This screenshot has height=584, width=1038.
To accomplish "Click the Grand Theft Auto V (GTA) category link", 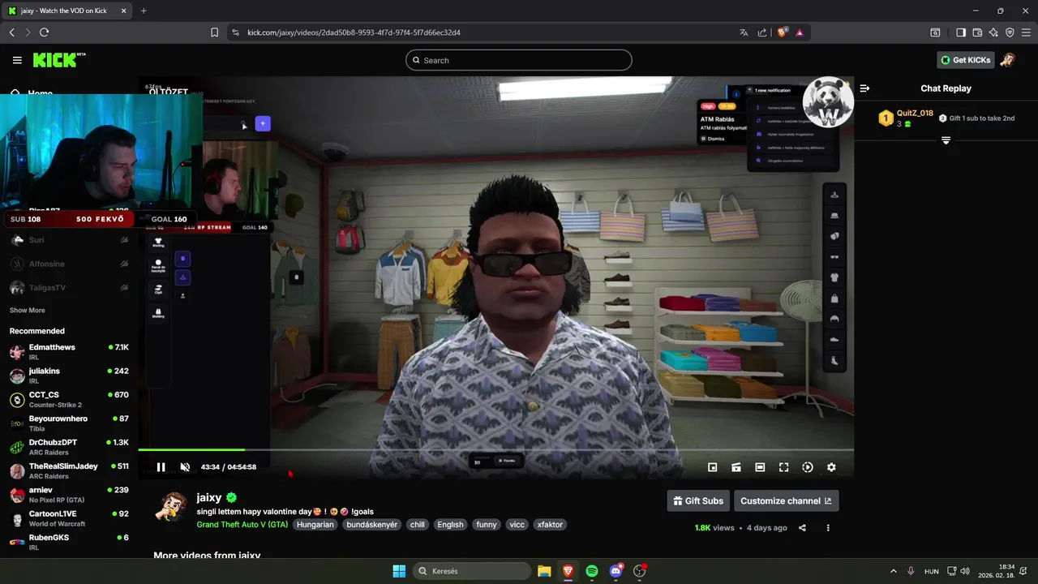I will click(242, 525).
